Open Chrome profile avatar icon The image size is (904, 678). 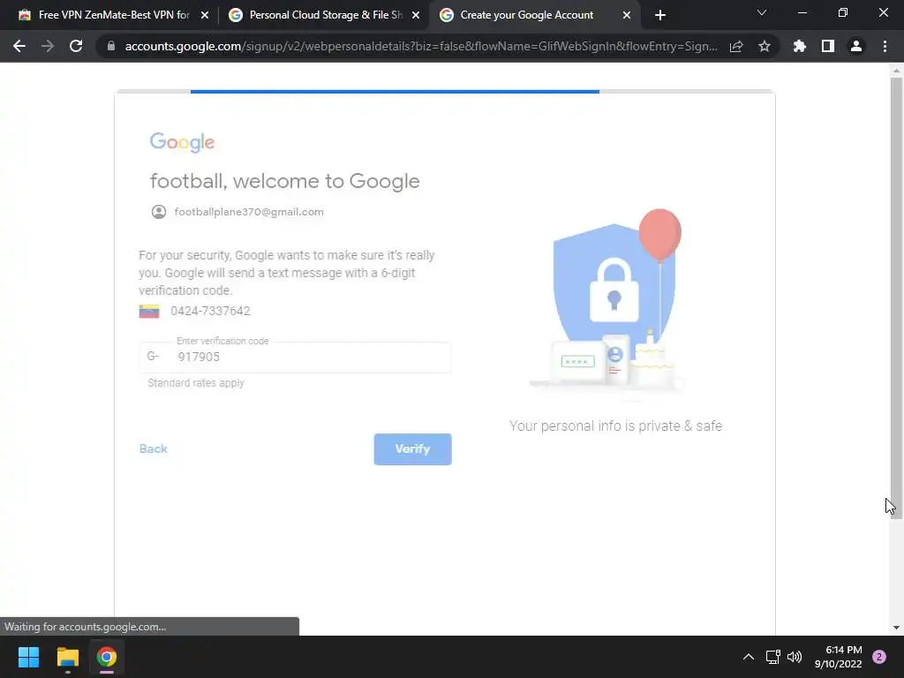[856, 46]
